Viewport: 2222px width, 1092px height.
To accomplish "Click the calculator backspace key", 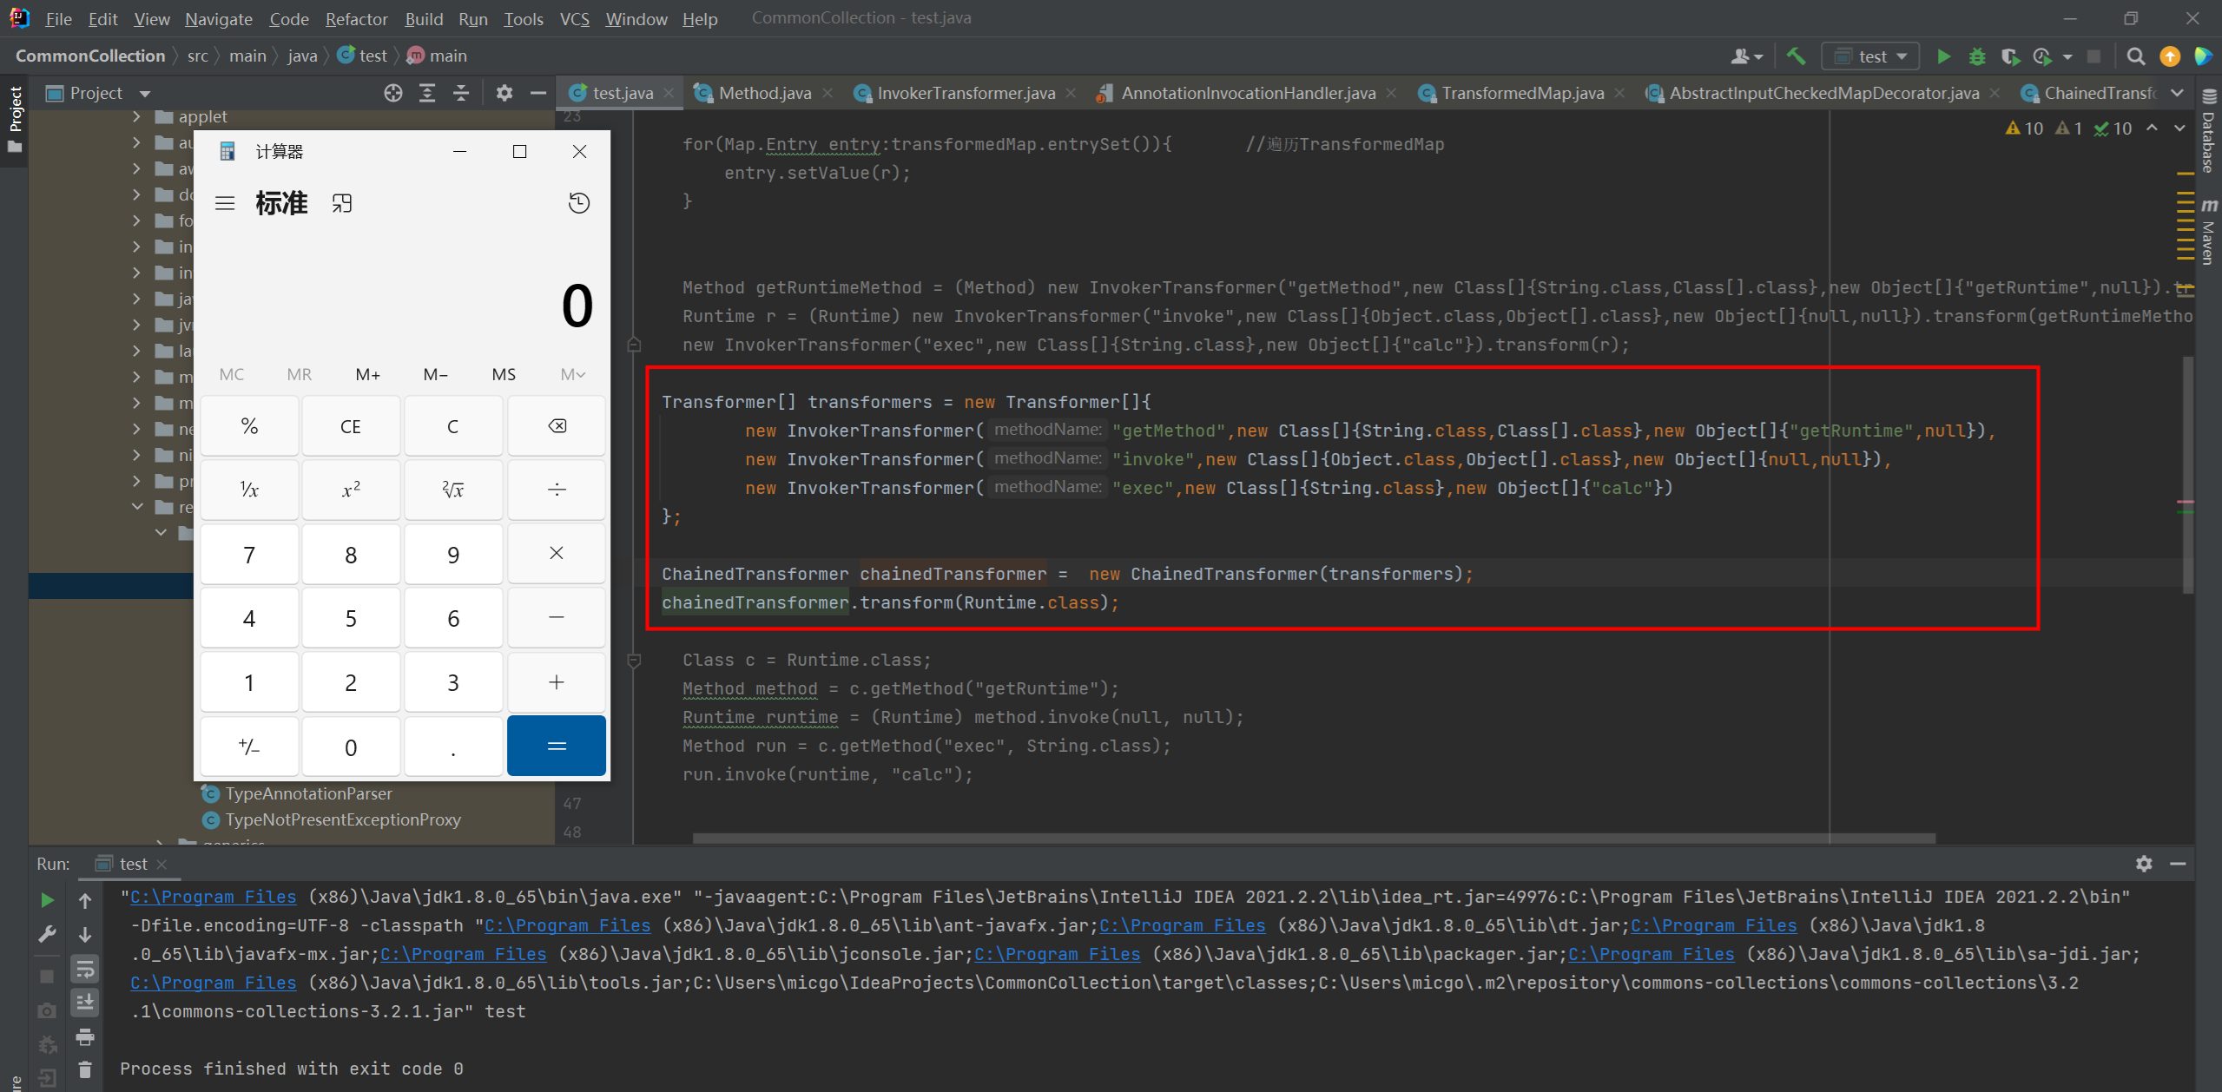I will tap(557, 426).
